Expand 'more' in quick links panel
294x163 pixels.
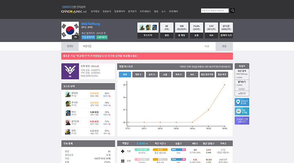click(242, 89)
